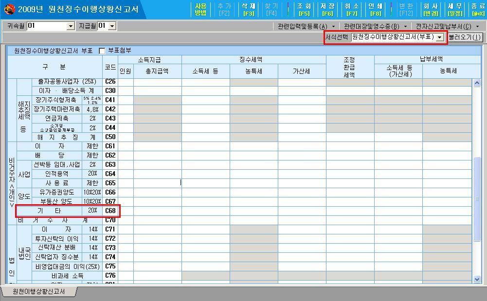Select the 장기주식형저축 C41 row label
The image size is (487, 301).
[57, 100]
